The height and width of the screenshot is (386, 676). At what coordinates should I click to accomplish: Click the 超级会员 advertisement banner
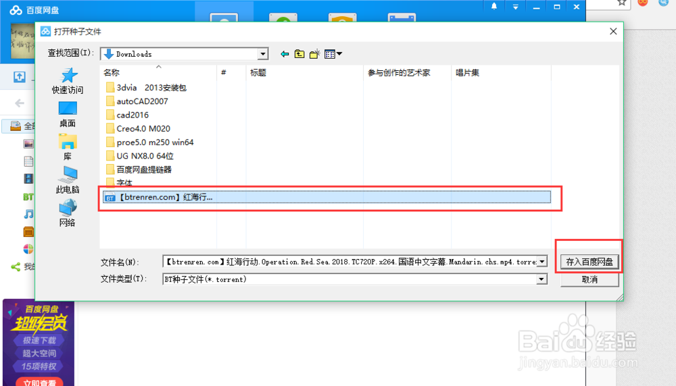click(39, 343)
